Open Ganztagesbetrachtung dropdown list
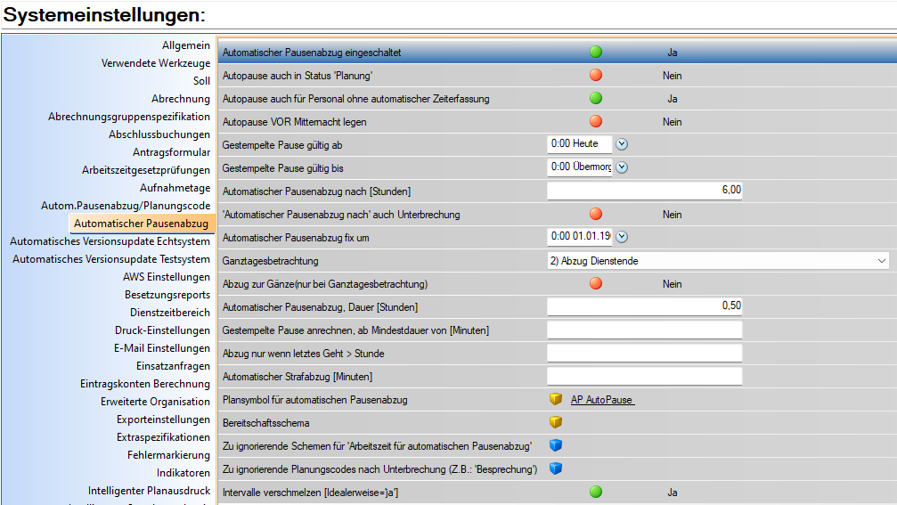Viewport: 897px width, 505px height. click(x=881, y=261)
